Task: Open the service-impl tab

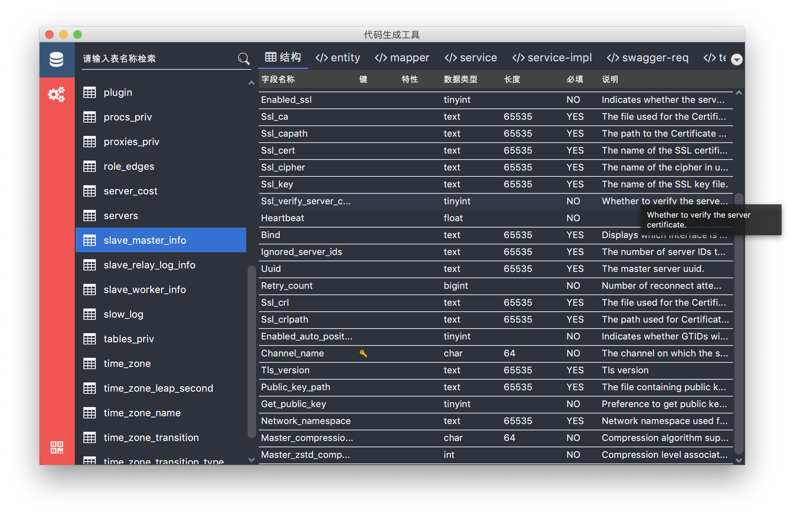Action: point(552,58)
